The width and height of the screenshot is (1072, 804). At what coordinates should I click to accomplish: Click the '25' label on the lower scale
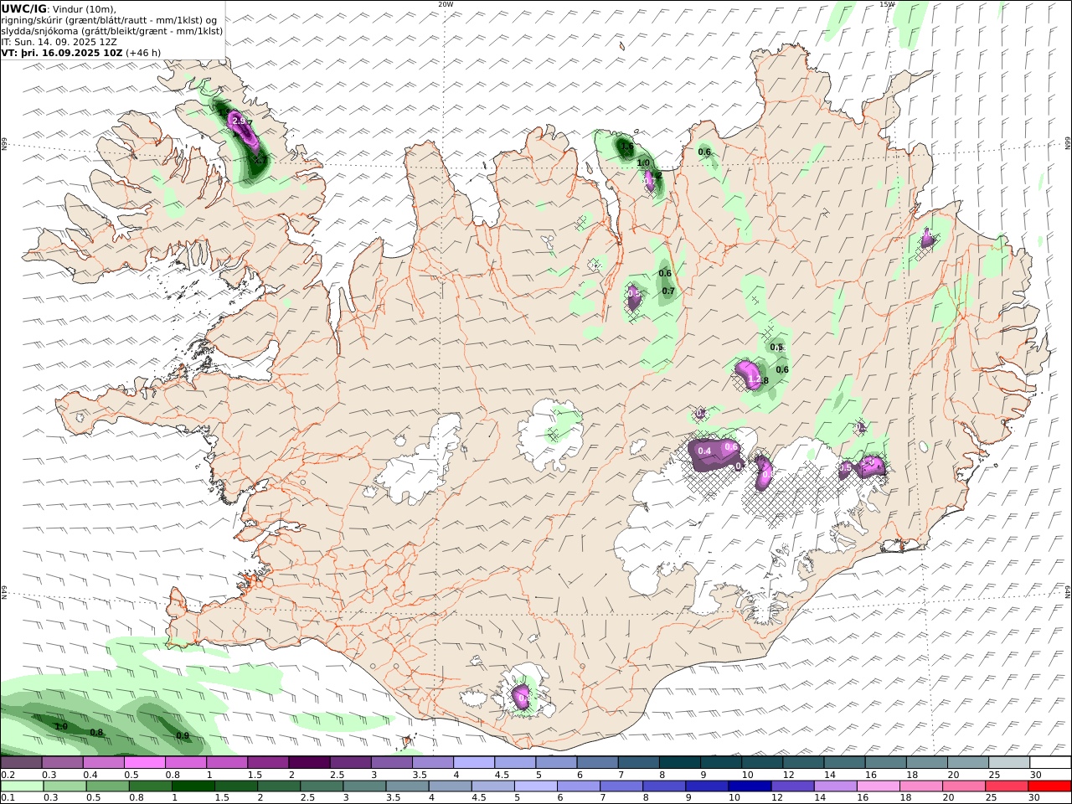[x=992, y=798]
